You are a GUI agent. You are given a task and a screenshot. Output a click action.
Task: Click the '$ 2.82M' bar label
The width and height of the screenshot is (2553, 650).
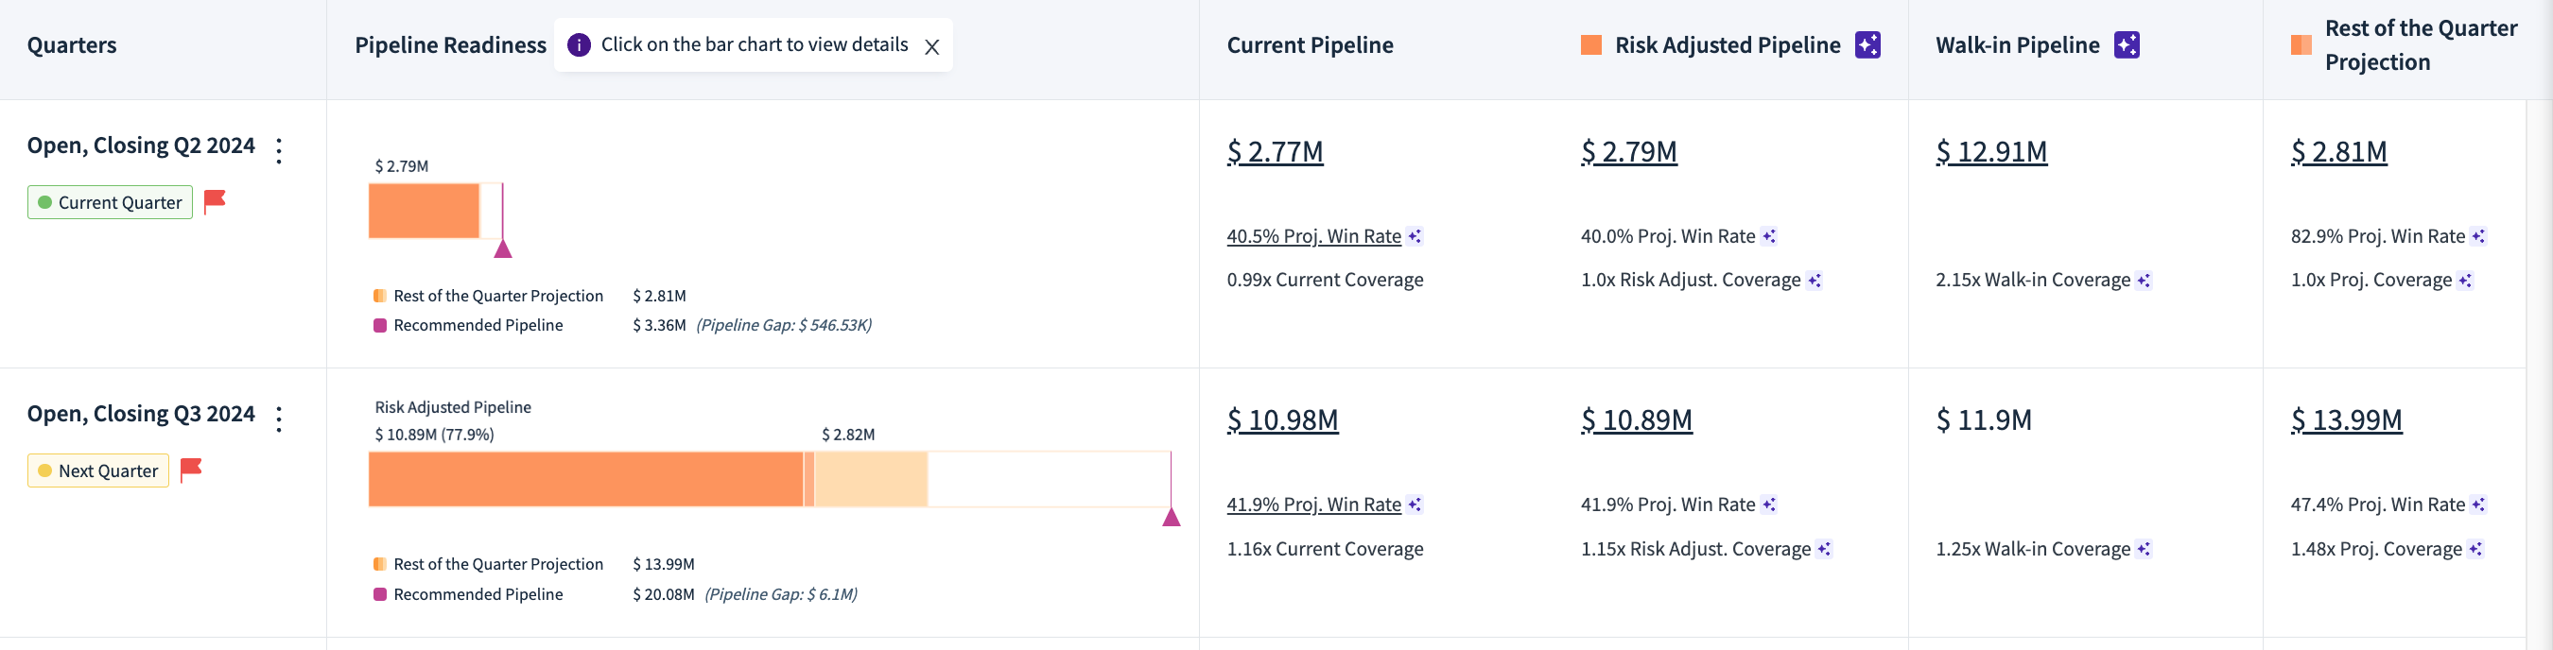click(x=848, y=435)
